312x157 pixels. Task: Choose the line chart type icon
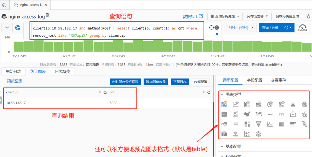tap(236, 104)
